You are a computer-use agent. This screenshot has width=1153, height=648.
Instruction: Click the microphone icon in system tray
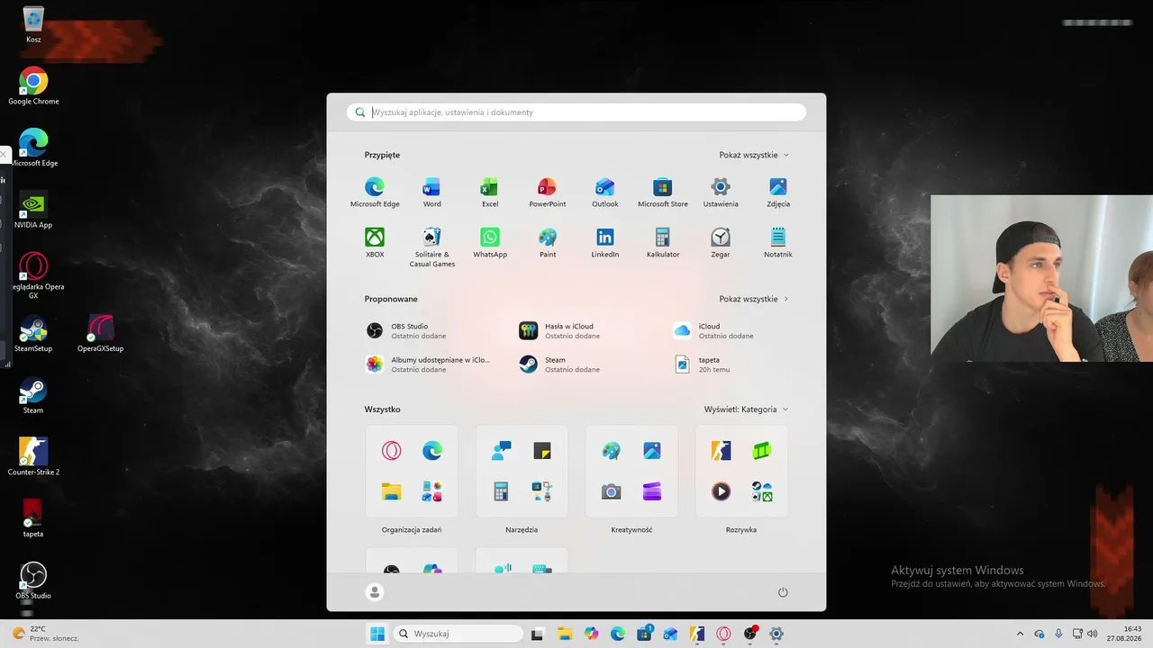1058,634
